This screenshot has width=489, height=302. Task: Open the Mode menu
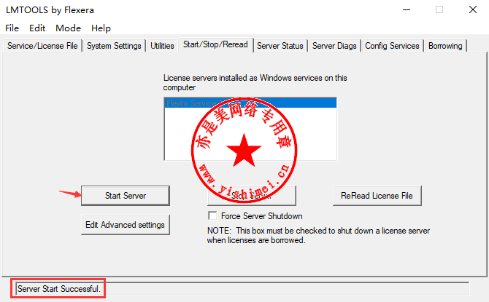click(x=68, y=28)
